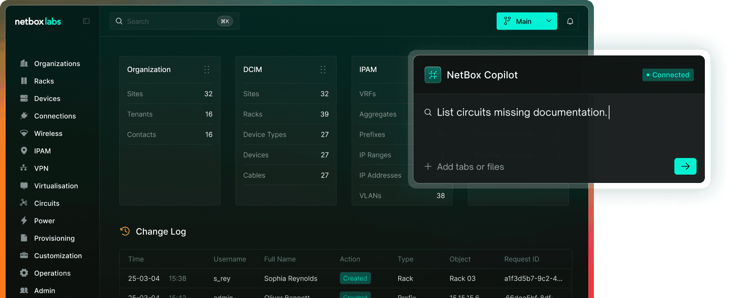Submit the Copilot query with the arrow button
Image resolution: width=734 pixels, height=298 pixels.
pyautogui.click(x=685, y=166)
